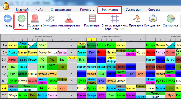Open the Справка tab
Viewport: 181px width, 99px height.
pos(154,10)
